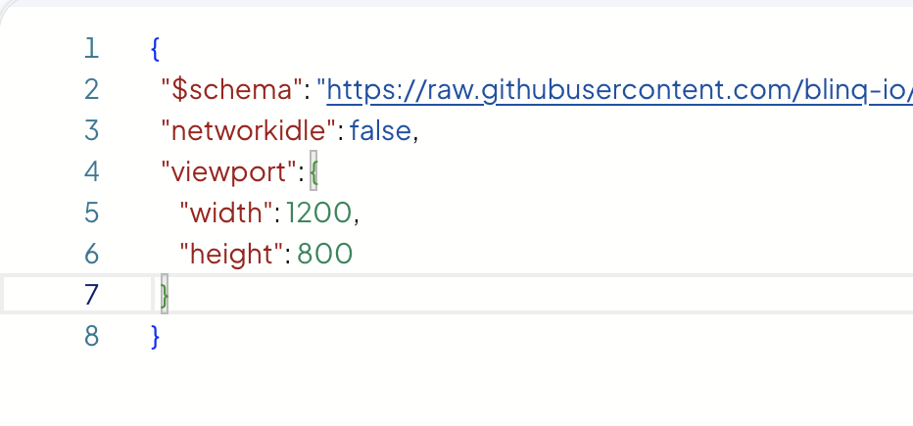This screenshot has width=913, height=426.
Task: Place cursor on the "$schema" key
Action: [x=230, y=90]
